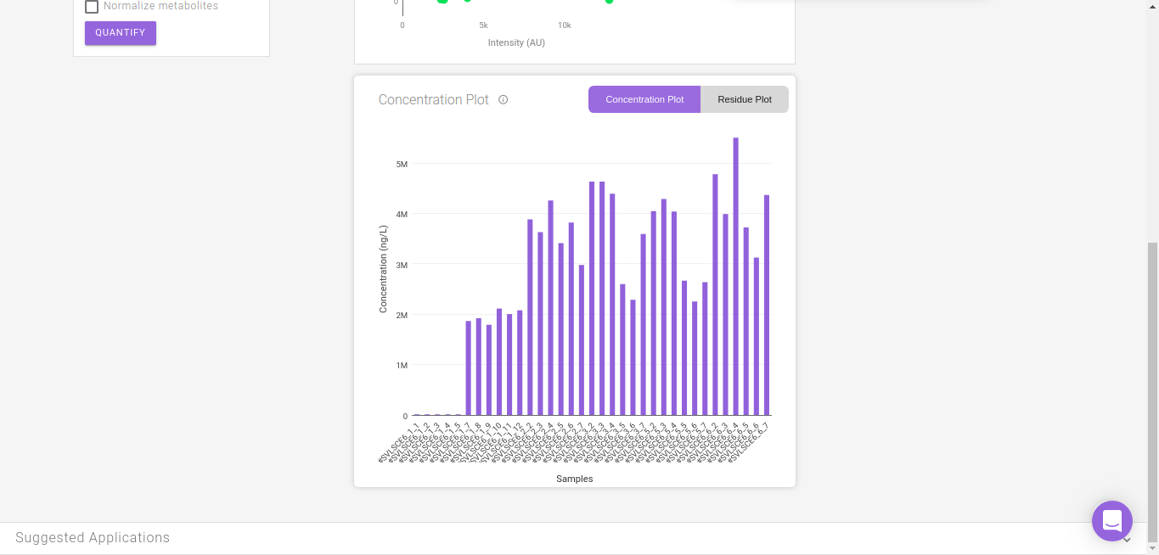The image size is (1159, 555).
Task: Click the first tall bar for SVLSCE6_1_7
Action: pos(468,368)
